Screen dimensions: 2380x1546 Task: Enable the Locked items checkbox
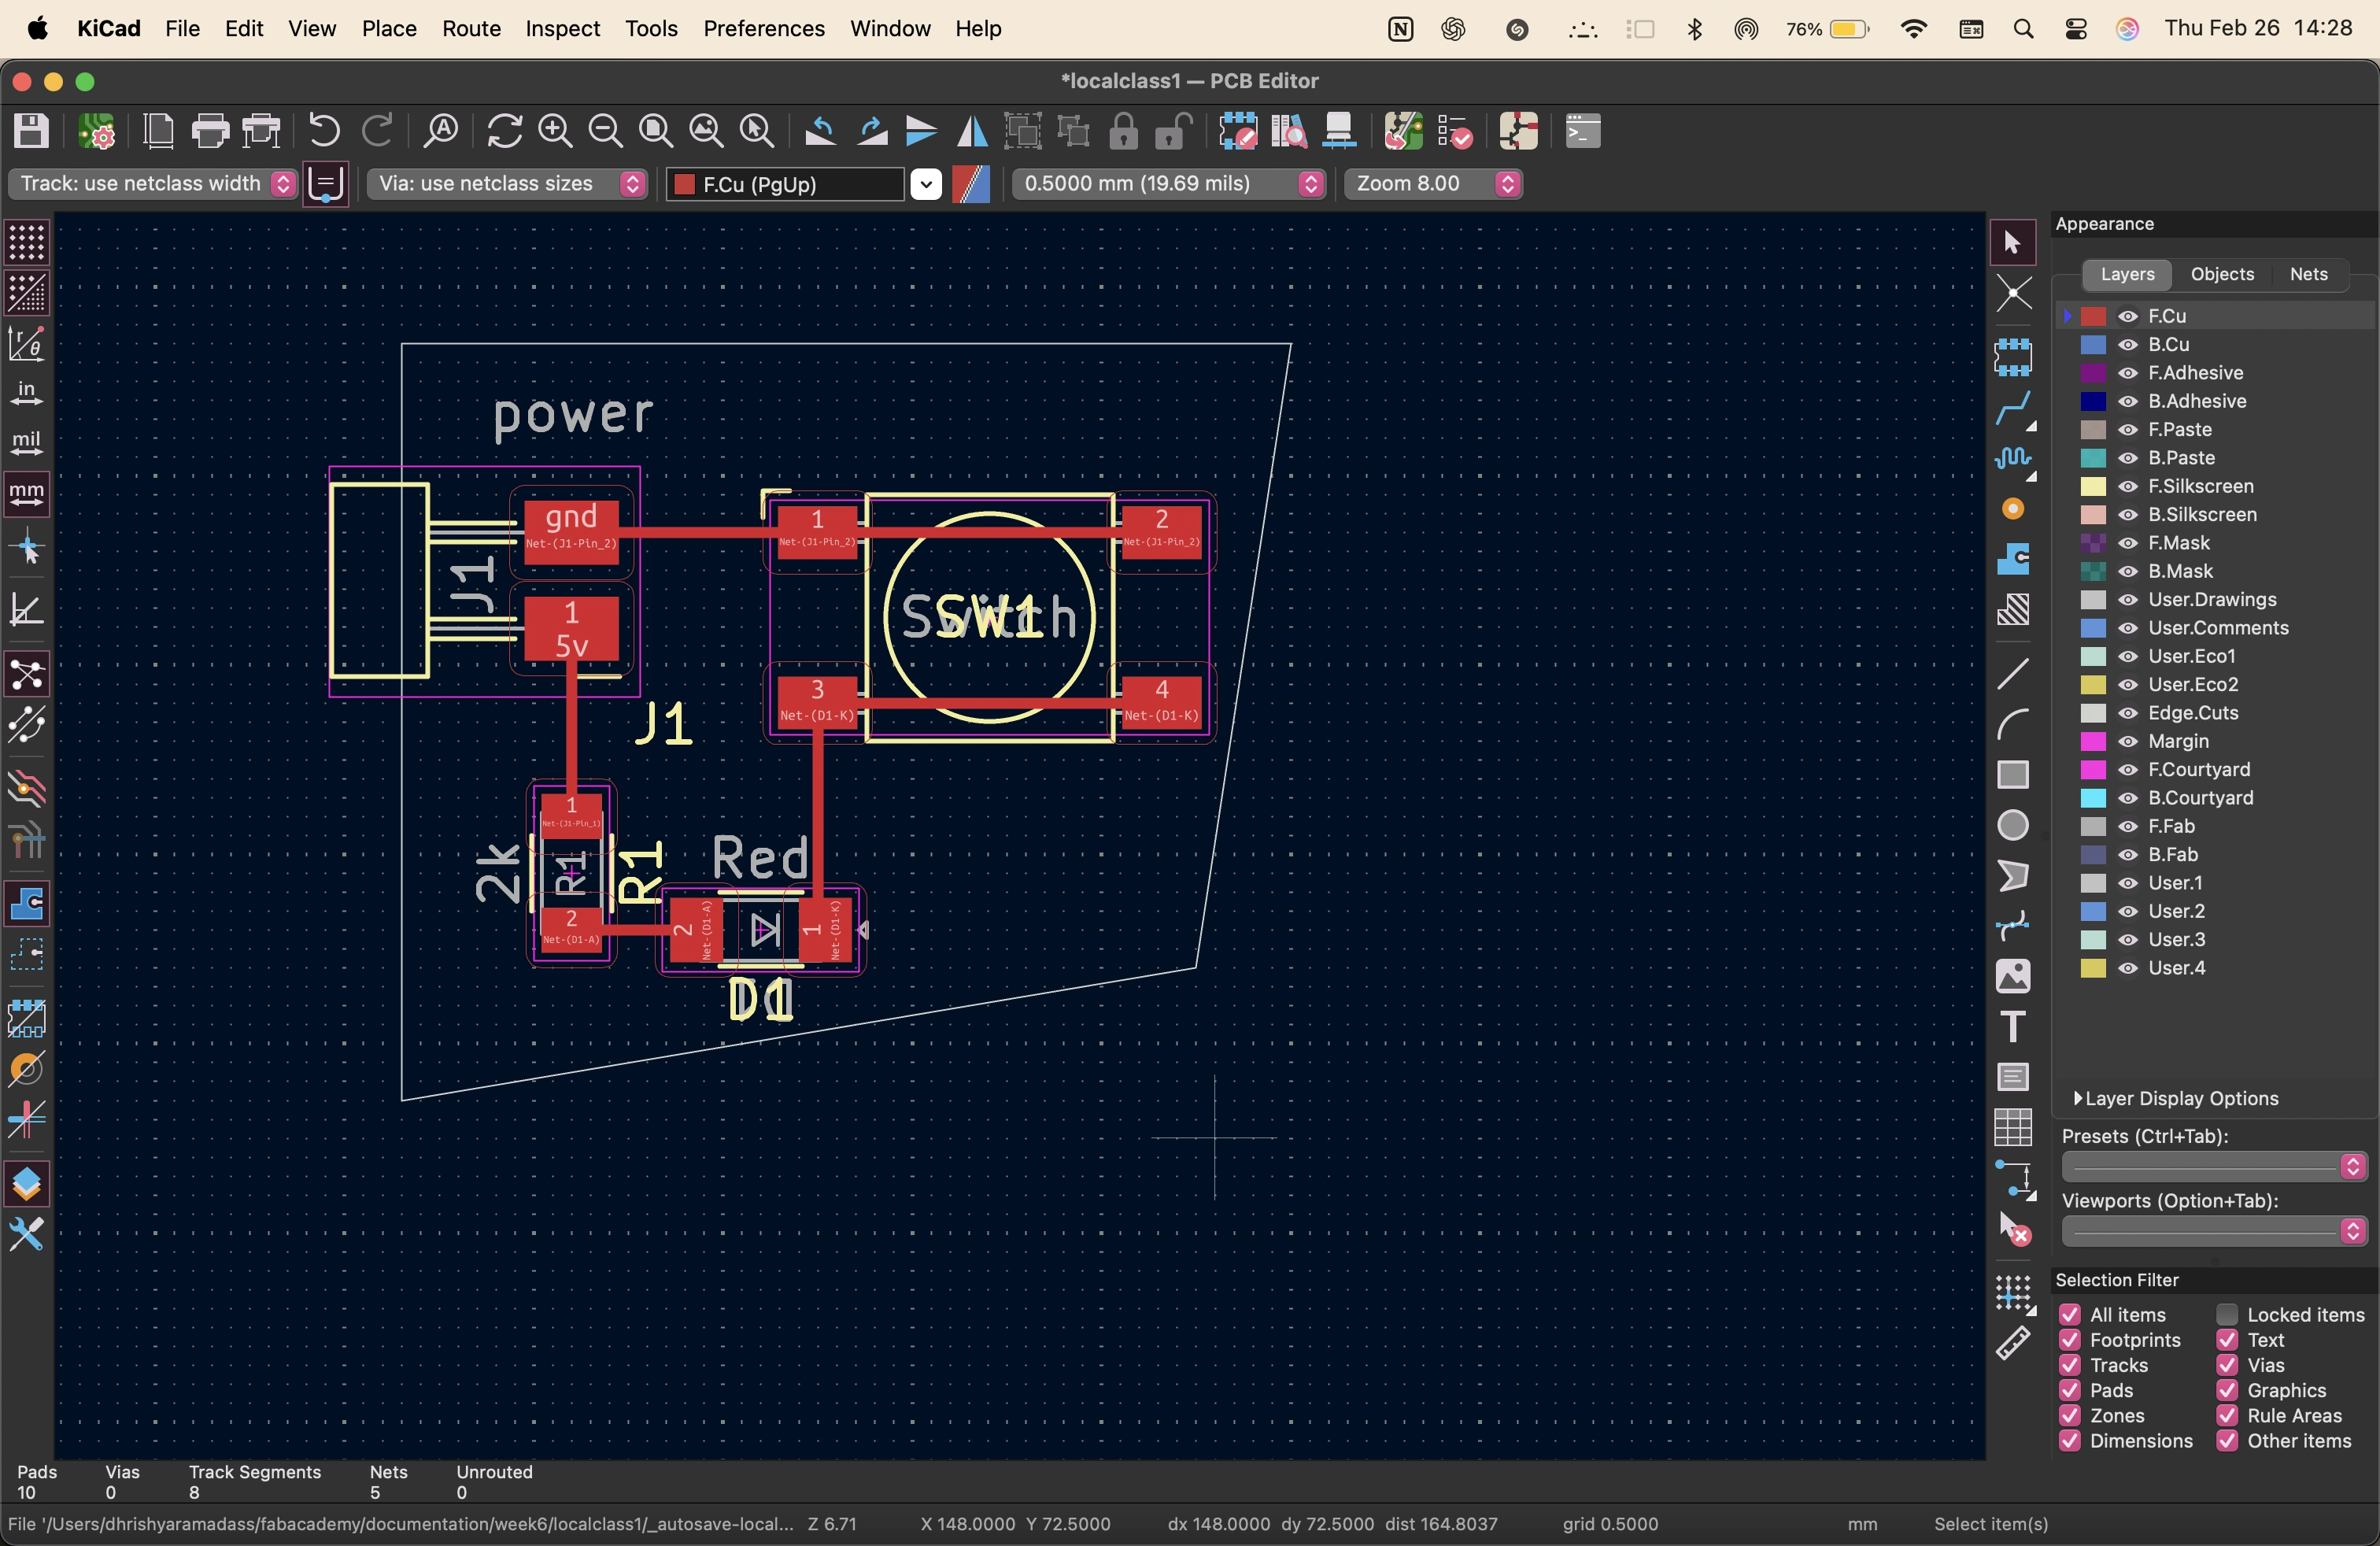pos(2227,1314)
